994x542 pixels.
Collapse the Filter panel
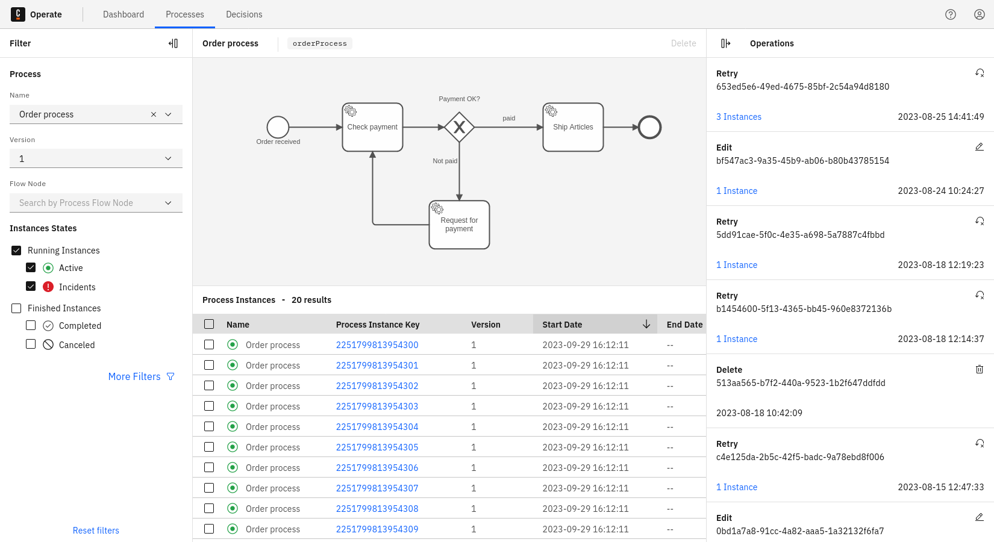[173, 43]
